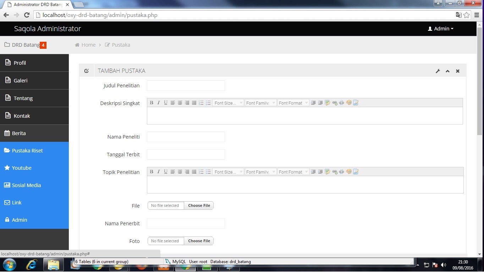Open the Link sidebar item
Image resolution: width=484 pixels, height=273 pixels.
(x=34, y=203)
